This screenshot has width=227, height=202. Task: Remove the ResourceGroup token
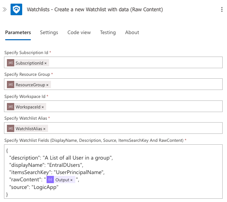(47, 85)
